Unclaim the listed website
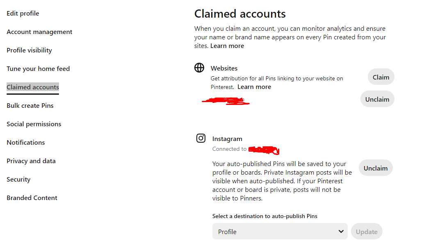This screenshot has height=248, width=442. click(377, 99)
